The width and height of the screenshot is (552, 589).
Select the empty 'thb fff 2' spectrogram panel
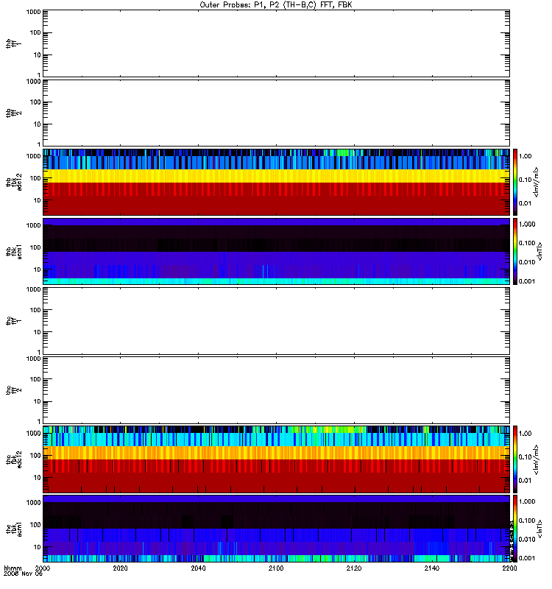coord(276,113)
